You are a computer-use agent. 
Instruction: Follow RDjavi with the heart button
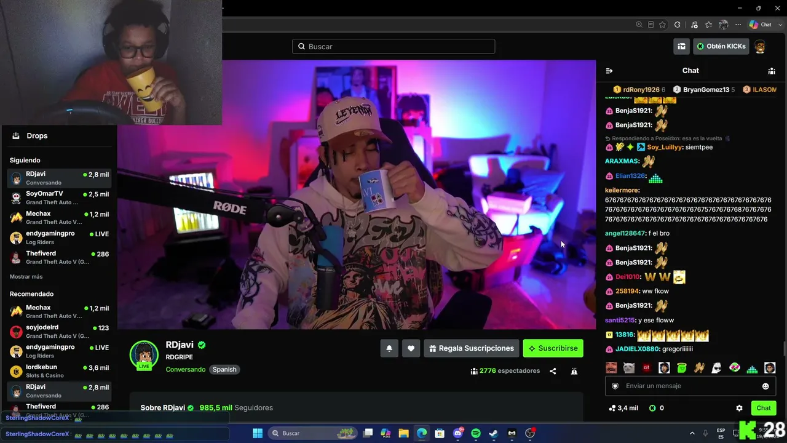[411, 348]
